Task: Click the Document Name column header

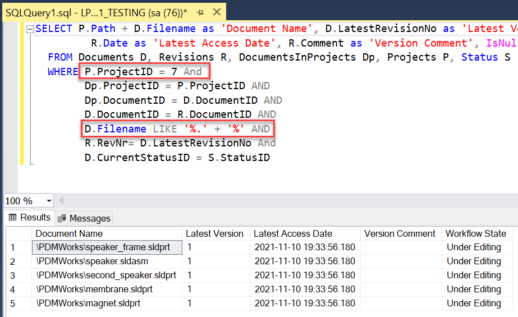Action: 69,234
